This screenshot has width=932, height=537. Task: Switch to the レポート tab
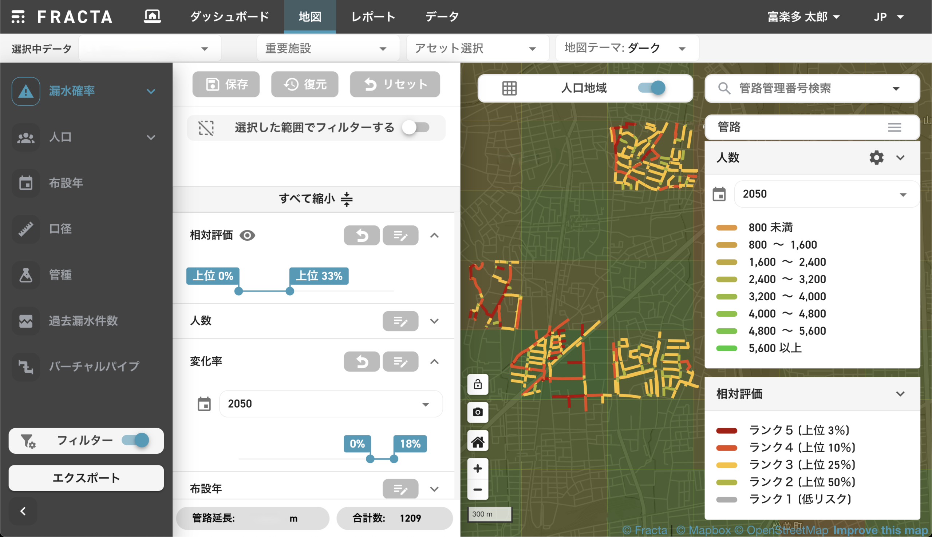tap(373, 17)
